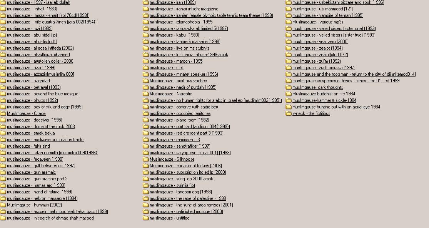Screen dimensions: 429x228
Task: Open 'muslimgauze - dome of the rock 2003'
Action: coord(41,126)
